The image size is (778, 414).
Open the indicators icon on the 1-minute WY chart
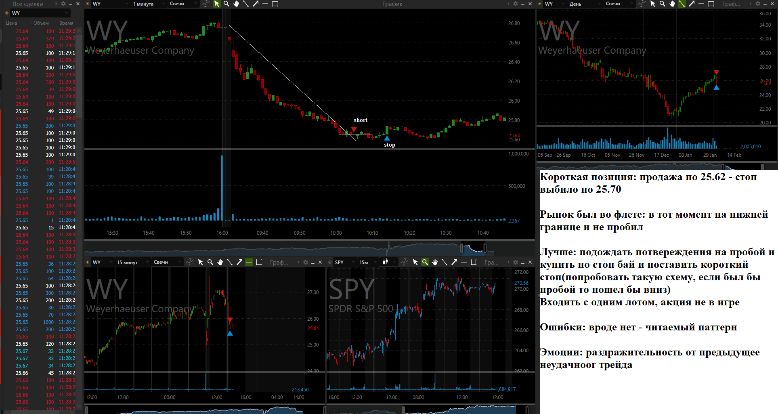[206, 4]
